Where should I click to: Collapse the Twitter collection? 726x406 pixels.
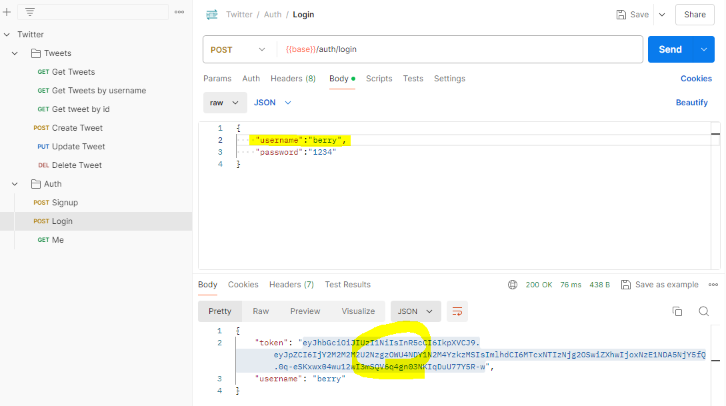pos(7,35)
